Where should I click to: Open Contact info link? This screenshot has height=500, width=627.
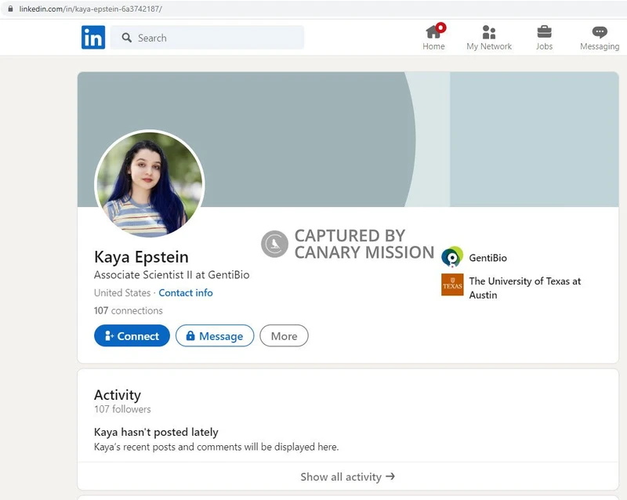click(185, 292)
